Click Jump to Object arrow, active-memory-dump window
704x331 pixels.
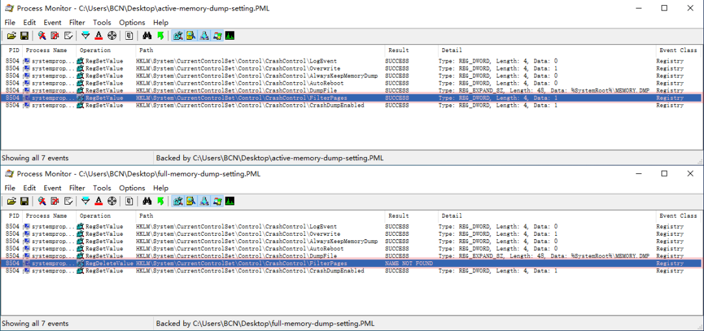[x=160, y=36]
